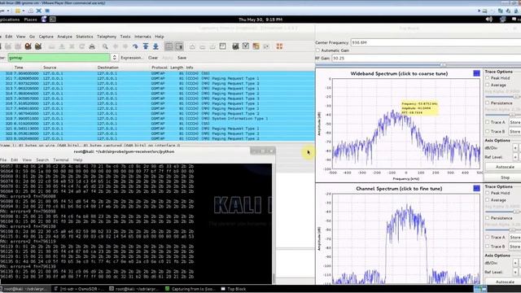Screen dimensions: 521x293
Task: Jump to the first packet icon
Action: (146, 46)
